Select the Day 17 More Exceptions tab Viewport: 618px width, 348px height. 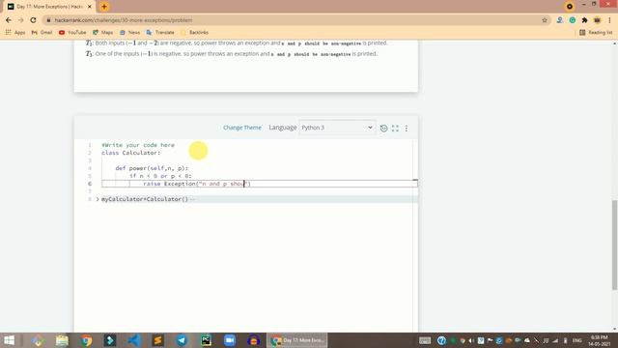click(x=49, y=7)
